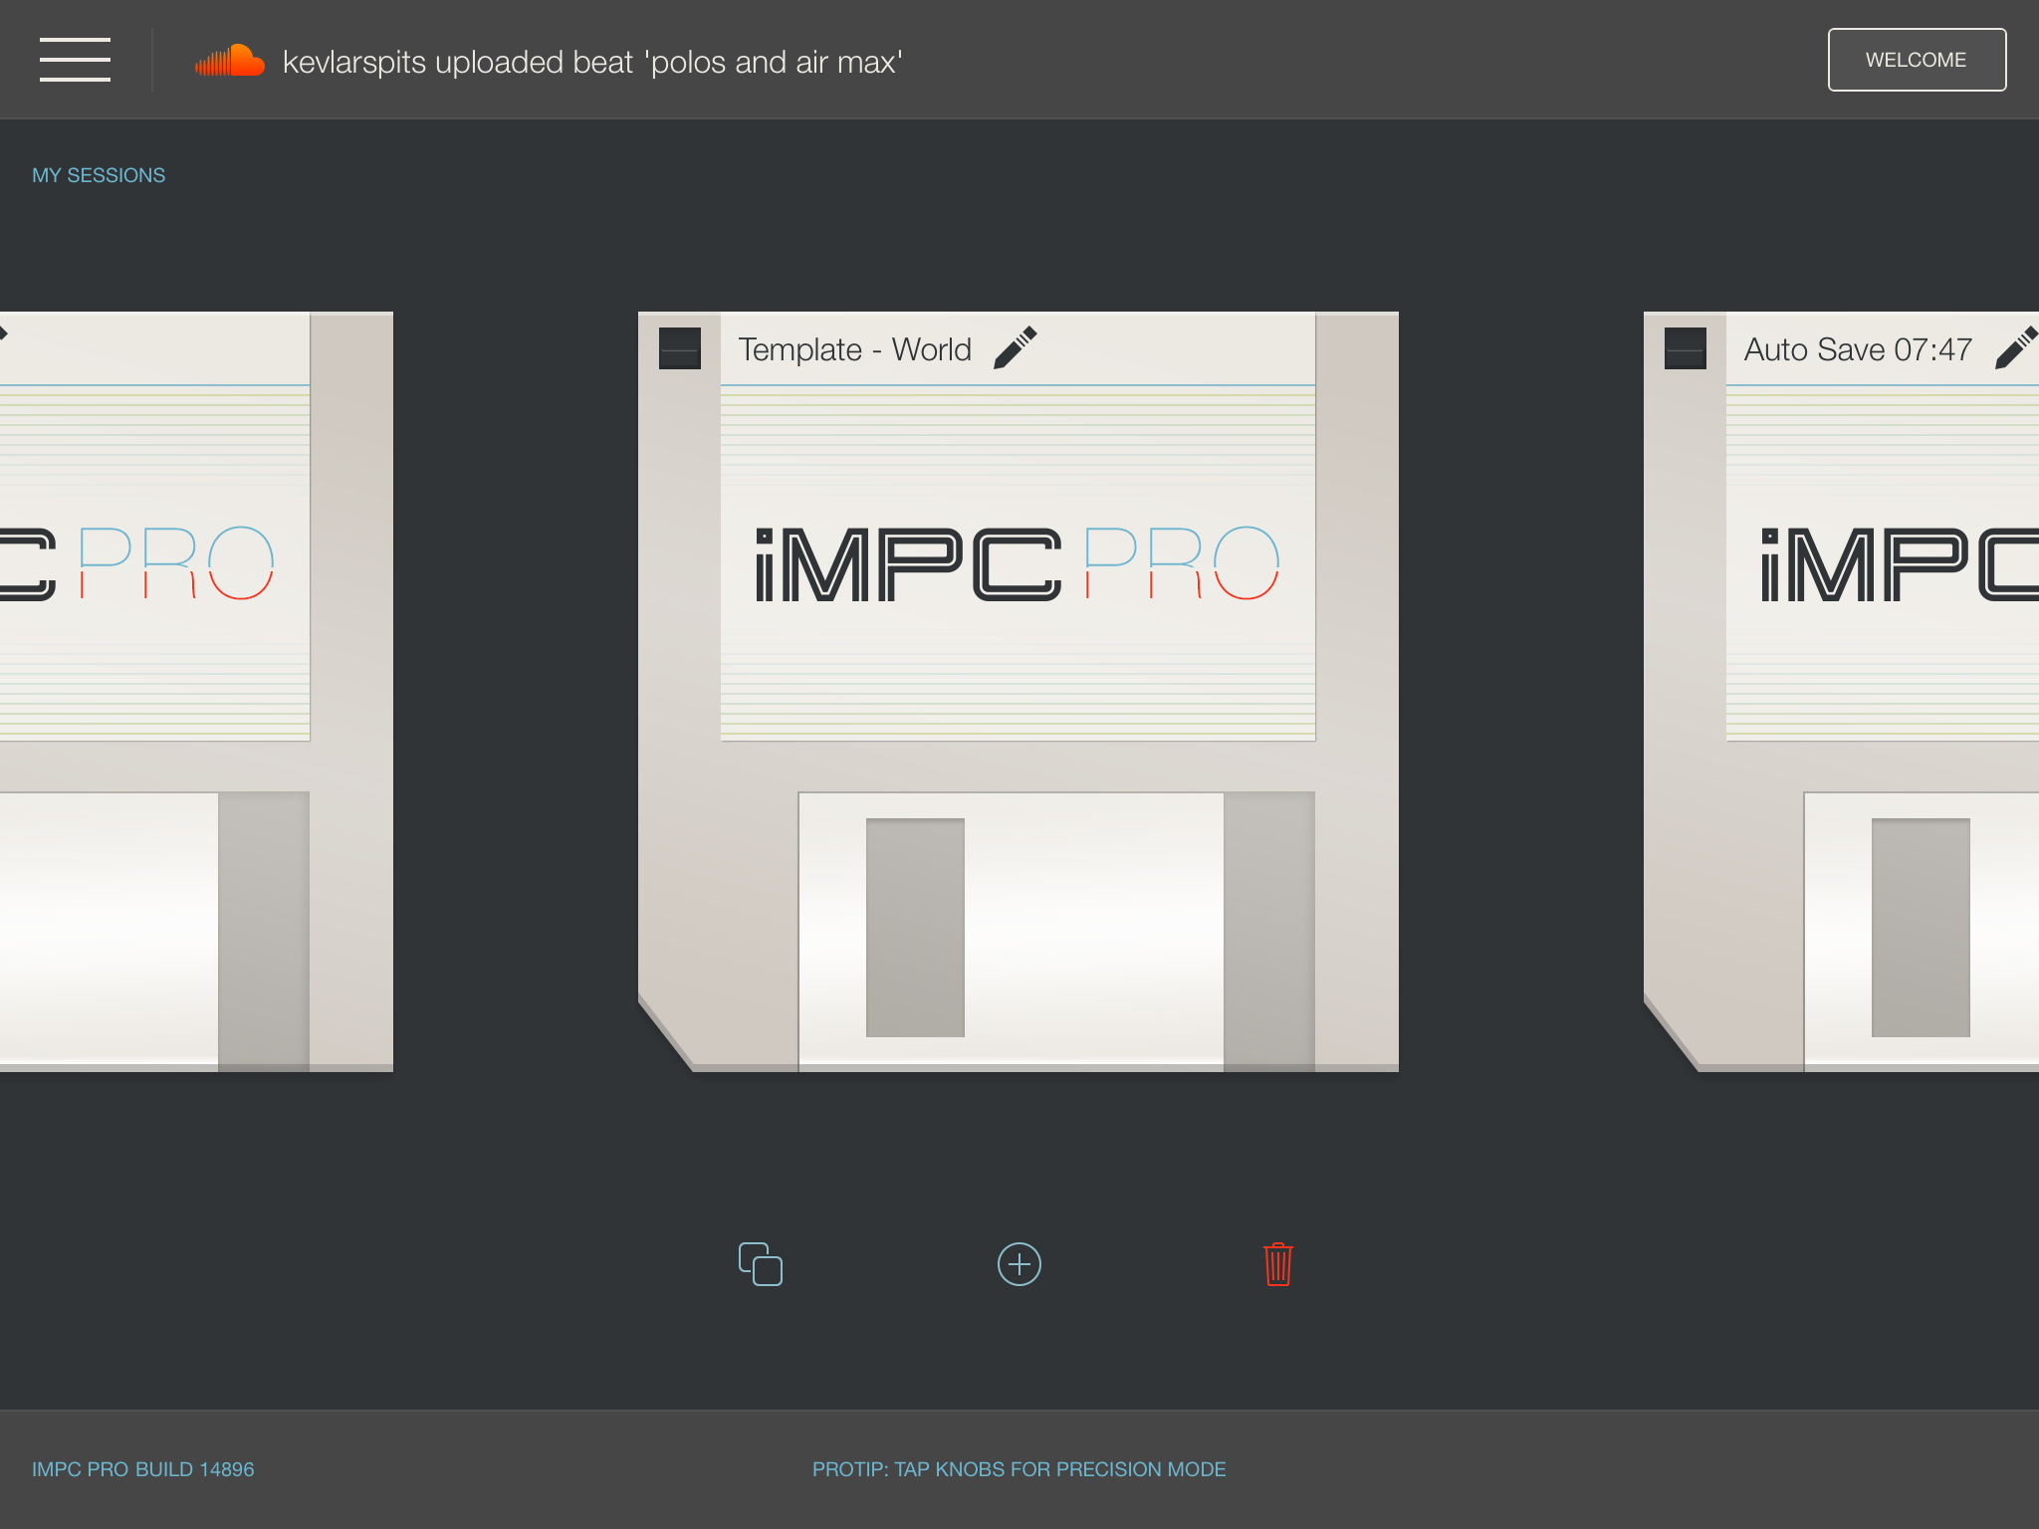Tap the write-protect notch on Auto Save disk
This screenshot has width=2039, height=1529.
pos(1686,348)
